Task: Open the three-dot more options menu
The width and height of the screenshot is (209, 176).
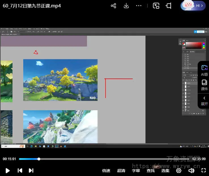Action: (x=139, y=6)
